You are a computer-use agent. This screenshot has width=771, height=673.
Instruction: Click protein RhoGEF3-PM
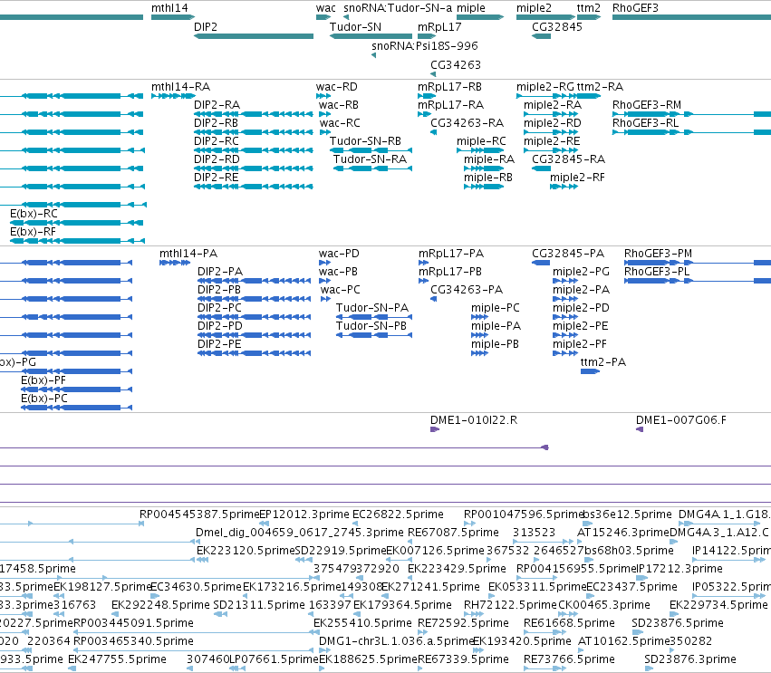(x=658, y=254)
